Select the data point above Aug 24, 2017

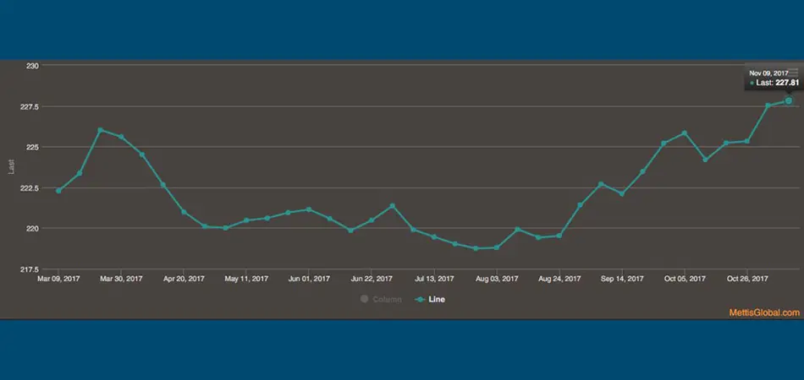pyautogui.click(x=559, y=236)
